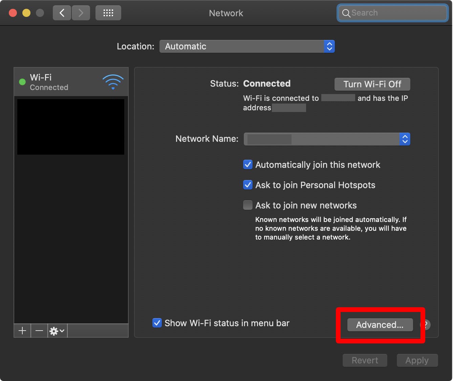Click the forward navigation arrow
The height and width of the screenshot is (381, 453).
(81, 13)
